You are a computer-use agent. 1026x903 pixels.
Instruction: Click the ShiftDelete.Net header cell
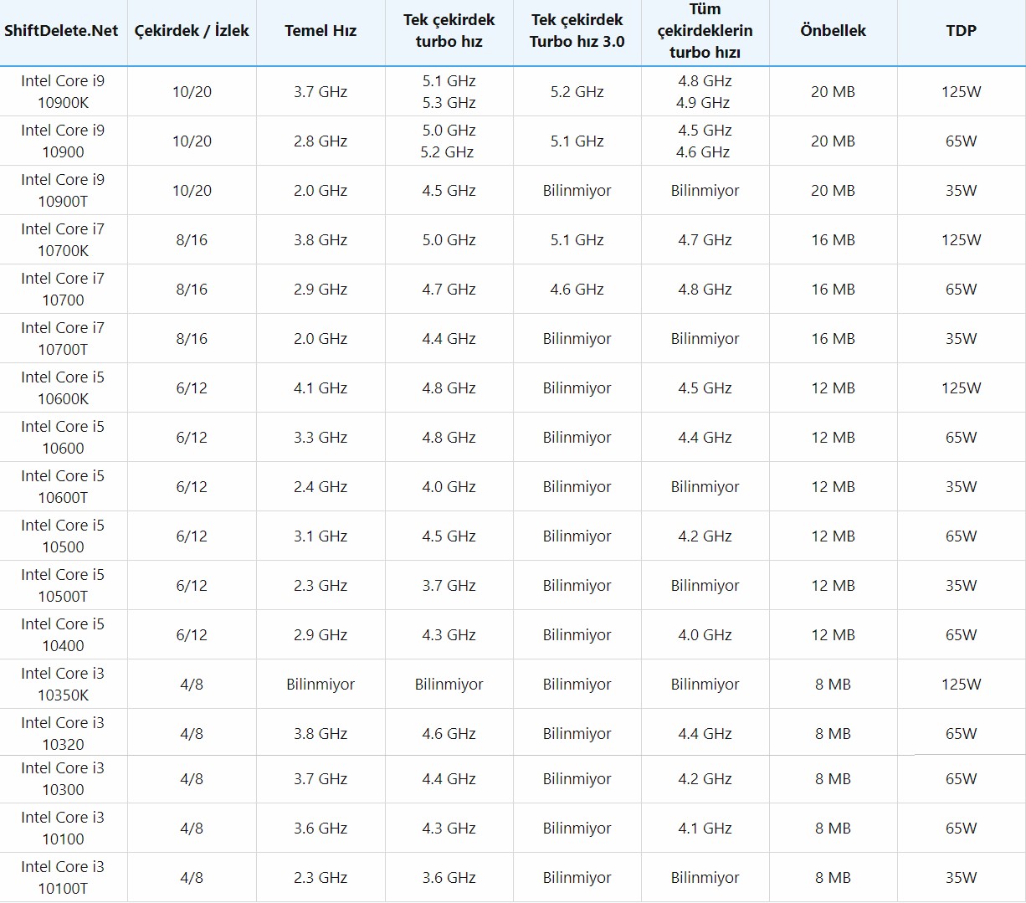[x=61, y=31]
